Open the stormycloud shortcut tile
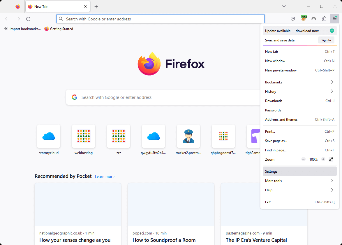Viewport: 342px width, 245px height. tap(48, 136)
